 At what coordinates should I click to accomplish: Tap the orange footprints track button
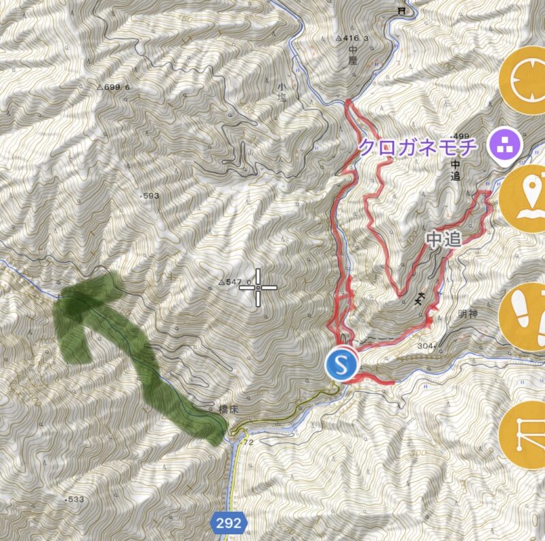point(523,317)
